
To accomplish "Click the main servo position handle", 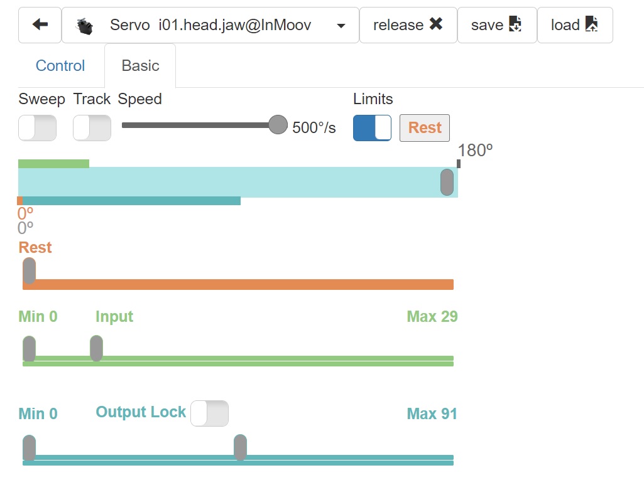I will (x=446, y=182).
